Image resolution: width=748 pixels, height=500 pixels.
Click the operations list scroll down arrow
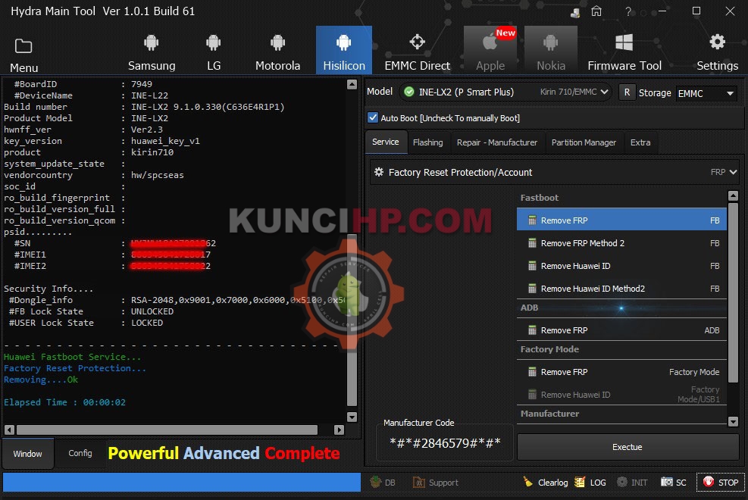tap(733, 421)
